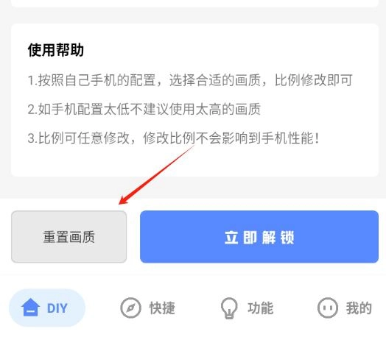Open the 快捷 tab text

162,308
